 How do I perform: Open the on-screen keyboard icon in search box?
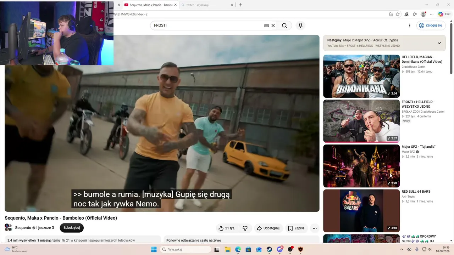click(266, 25)
